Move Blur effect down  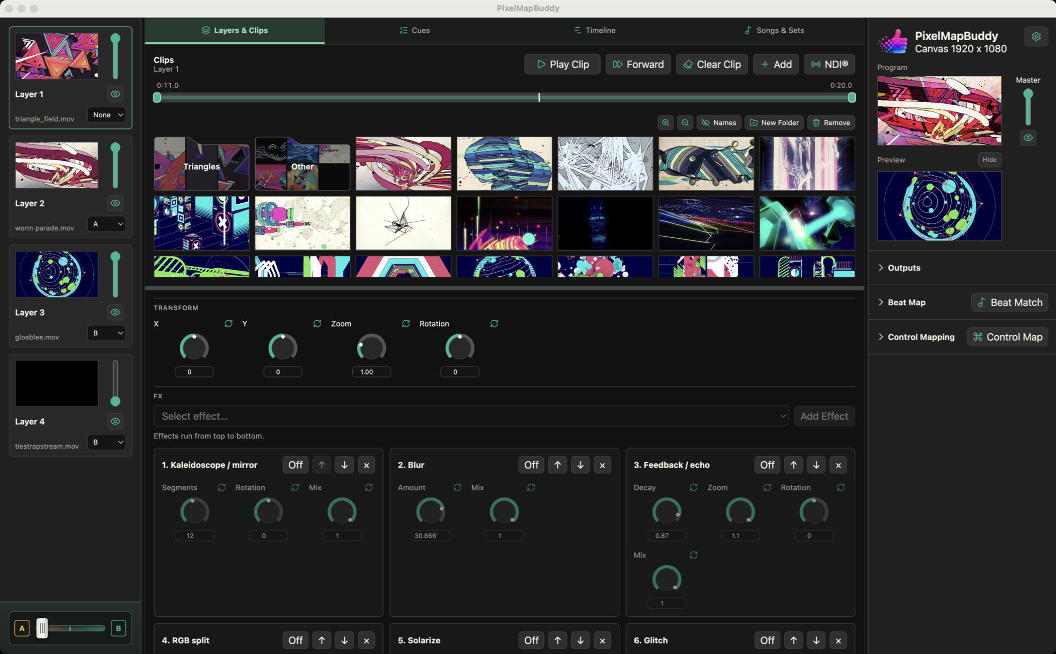point(580,465)
